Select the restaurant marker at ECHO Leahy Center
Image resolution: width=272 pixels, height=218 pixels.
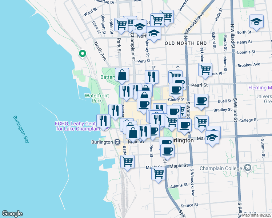click(103, 121)
